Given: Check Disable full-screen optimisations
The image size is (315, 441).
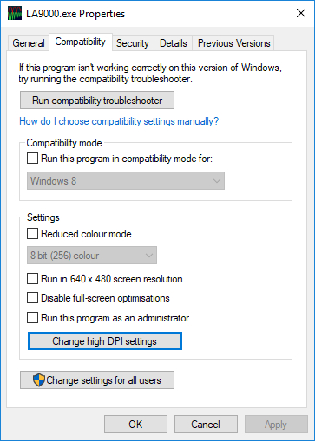Looking at the screenshot, I should tap(32, 298).
